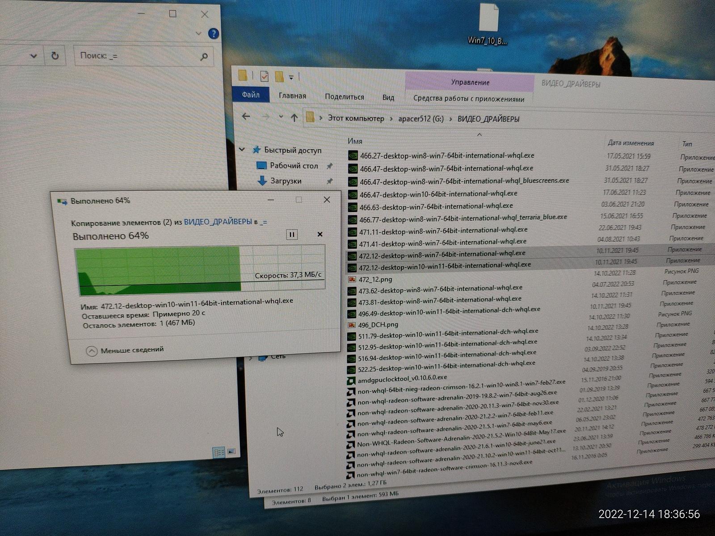Viewport: 715px width, 536px height.
Task: Select 473.62-desktop-win8-win7-64bit-international-whql.exe
Action: click(440, 289)
